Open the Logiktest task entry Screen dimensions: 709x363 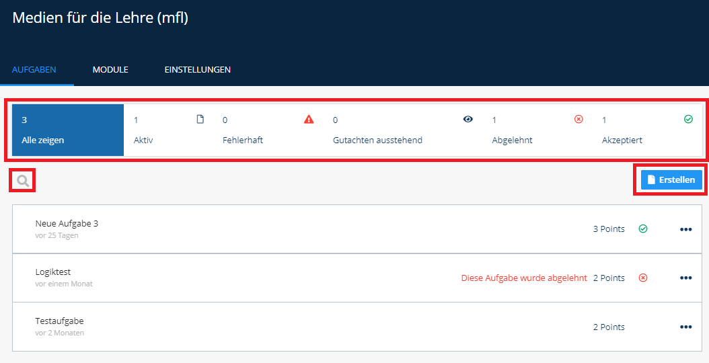click(x=357, y=278)
